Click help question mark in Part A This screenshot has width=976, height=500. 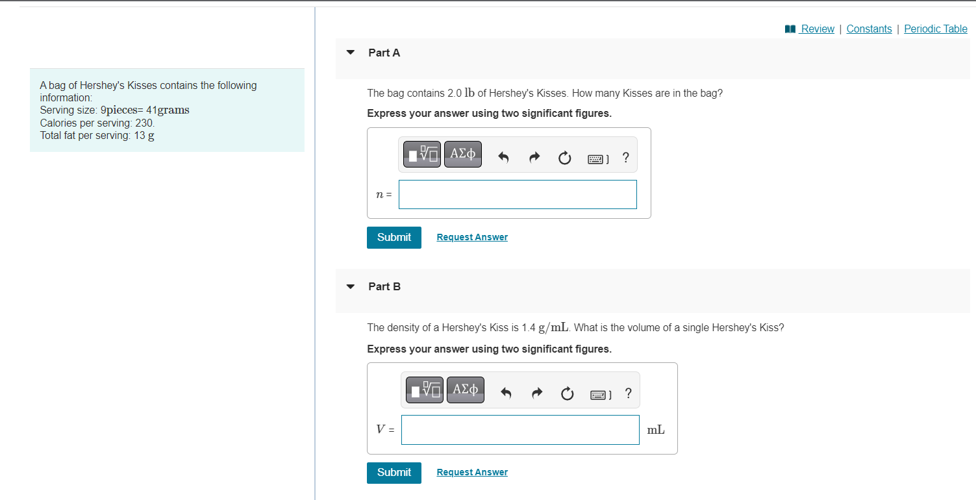[x=625, y=157]
